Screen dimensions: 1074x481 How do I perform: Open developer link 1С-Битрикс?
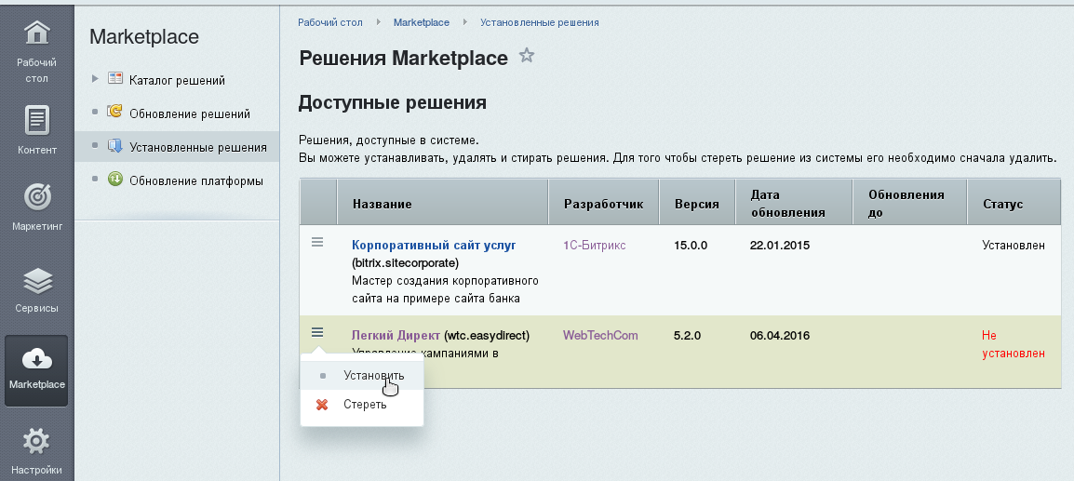[595, 245]
